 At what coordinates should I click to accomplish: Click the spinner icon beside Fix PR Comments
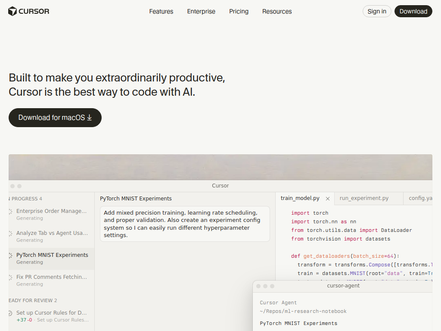[x=10, y=278]
